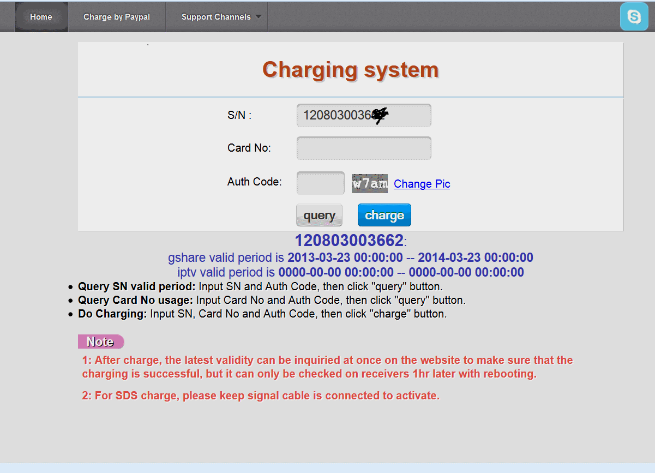Image resolution: width=655 pixels, height=473 pixels.
Task: Click the query button
Action: [x=319, y=215]
